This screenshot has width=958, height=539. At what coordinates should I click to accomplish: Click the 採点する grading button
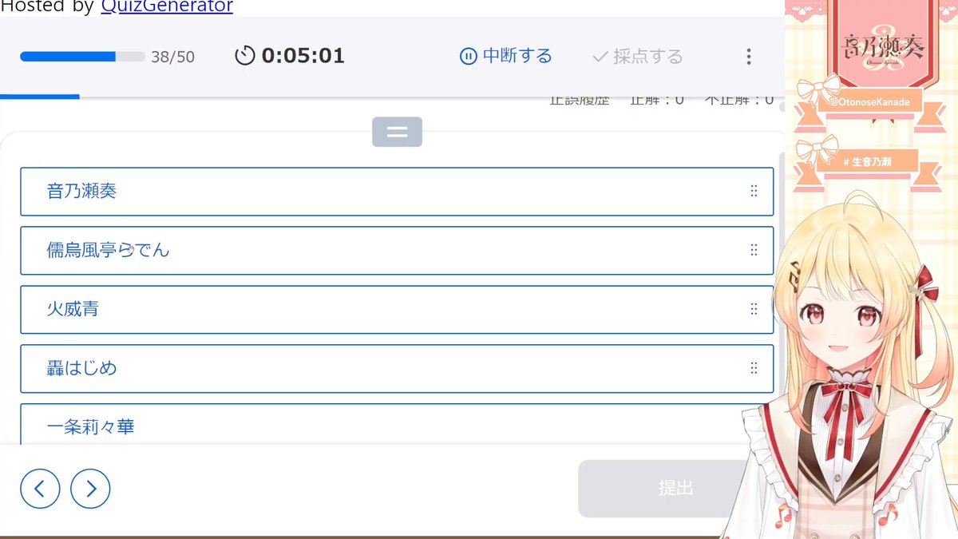click(637, 56)
